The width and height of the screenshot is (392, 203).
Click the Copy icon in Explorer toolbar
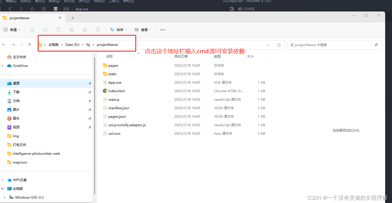point(45,30)
